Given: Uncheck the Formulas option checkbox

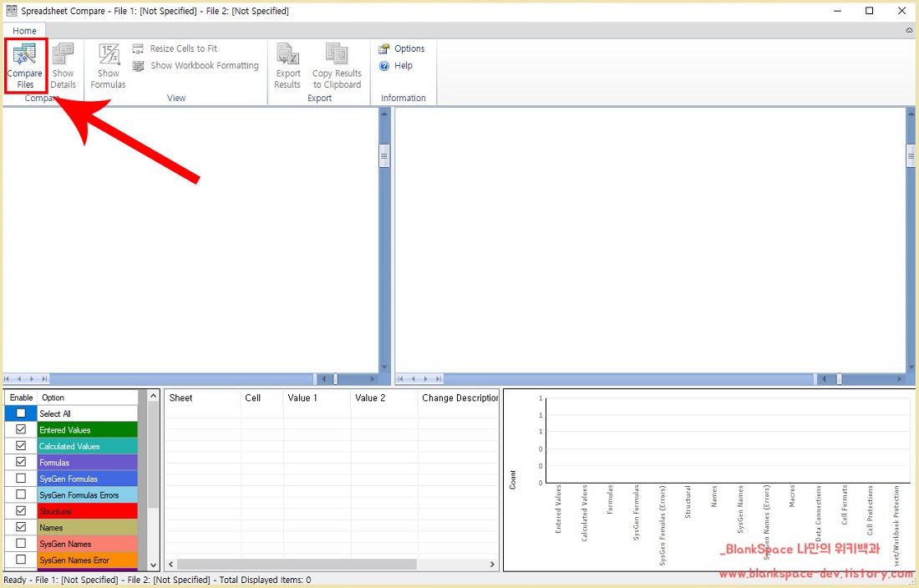Looking at the screenshot, I should [x=21, y=462].
